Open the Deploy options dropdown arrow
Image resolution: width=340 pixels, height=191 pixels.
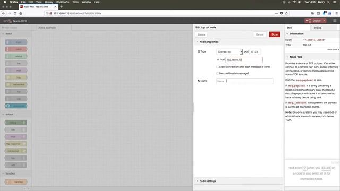click(324, 21)
